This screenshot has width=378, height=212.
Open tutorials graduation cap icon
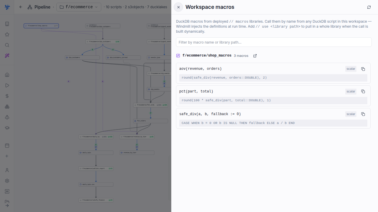tap(7, 128)
